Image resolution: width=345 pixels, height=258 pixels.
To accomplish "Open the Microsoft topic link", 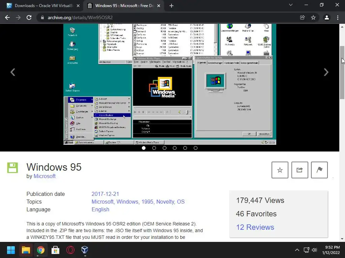I will (x=102, y=202).
